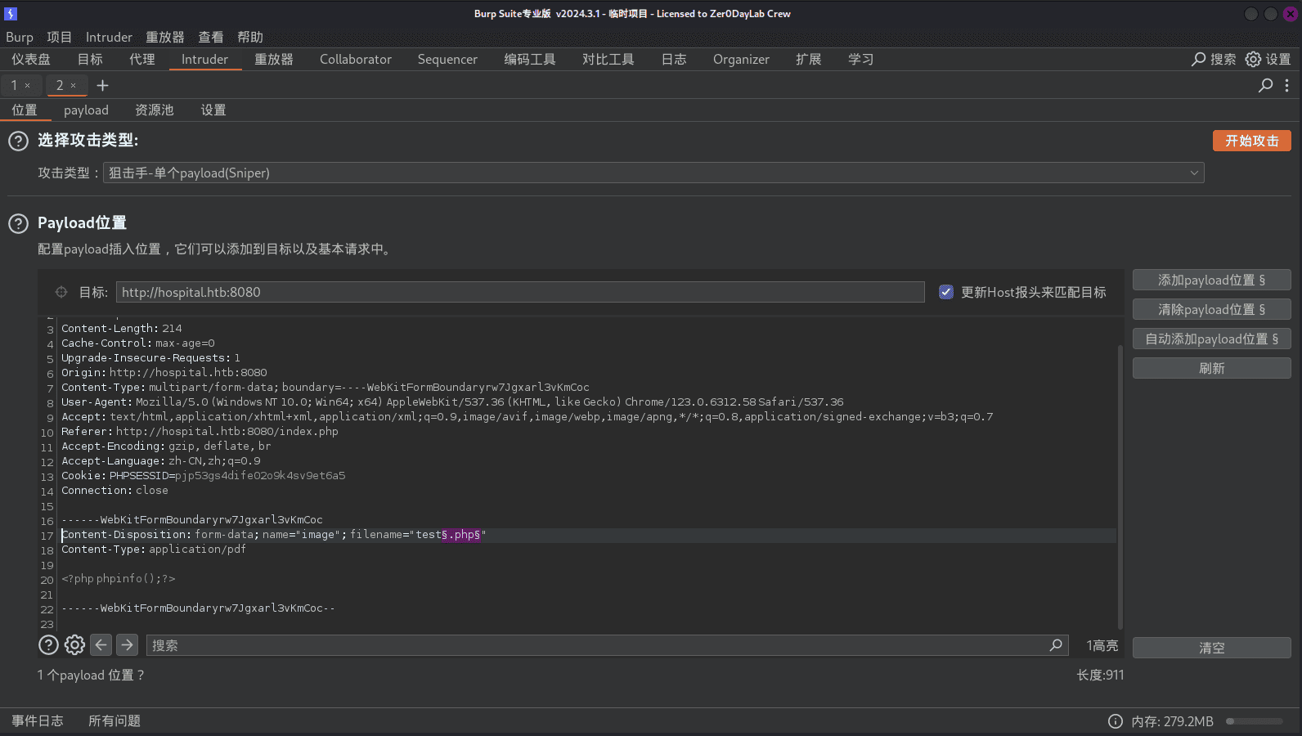Add a new Intruder tab with plus icon
The width and height of the screenshot is (1302, 736).
(x=102, y=85)
